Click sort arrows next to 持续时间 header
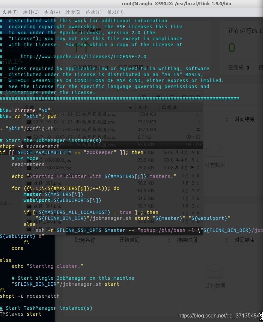Viewport: 263px width, 322px height. [x=227, y=240]
